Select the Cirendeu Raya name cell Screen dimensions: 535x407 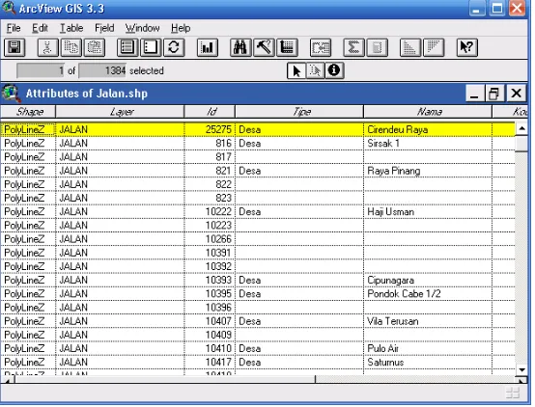pyautogui.click(x=428, y=129)
